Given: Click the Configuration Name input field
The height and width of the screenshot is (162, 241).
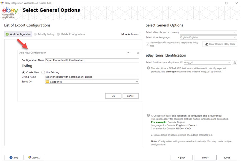Looking at the screenshot, I should pyautogui.click(x=92, y=60).
